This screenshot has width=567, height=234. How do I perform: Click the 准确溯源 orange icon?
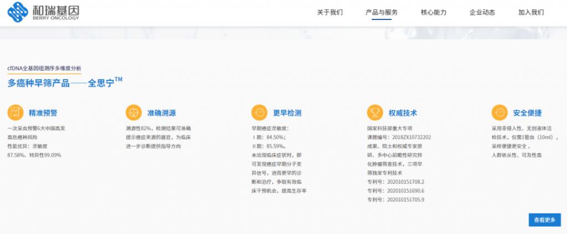[x=133, y=113]
